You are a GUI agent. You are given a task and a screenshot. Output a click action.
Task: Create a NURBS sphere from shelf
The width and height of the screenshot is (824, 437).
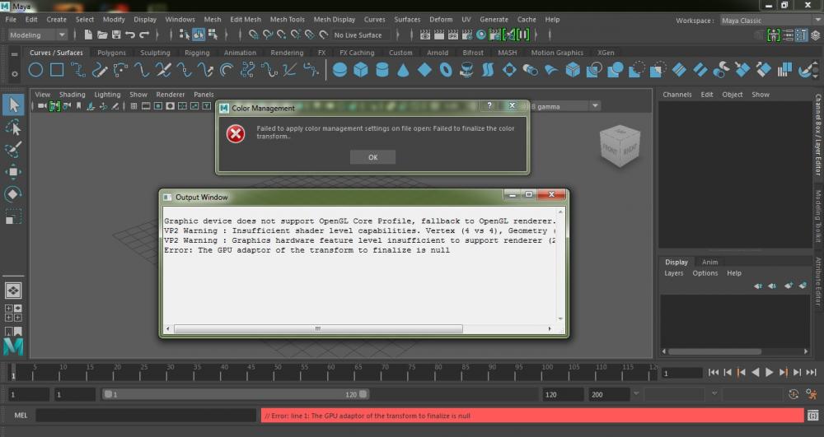tap(339, 70)
